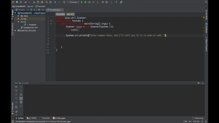The height and width of the screenshot is (123, 219).
Task: Open the Run tab at the bottom
Action: [x=20, y=118]
